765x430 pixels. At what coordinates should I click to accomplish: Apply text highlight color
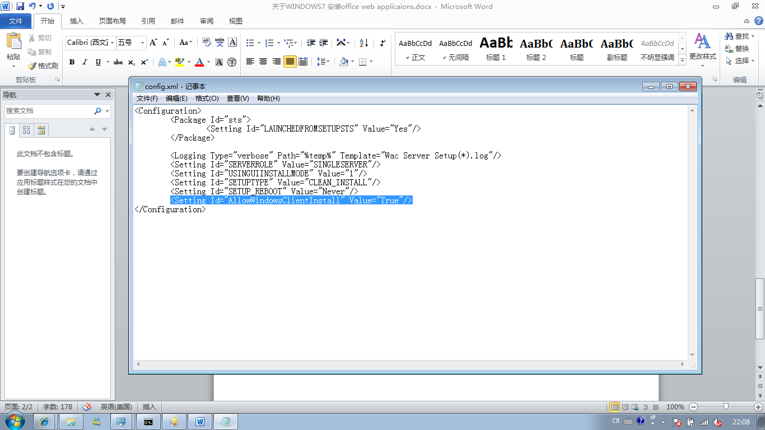[179, 62]
